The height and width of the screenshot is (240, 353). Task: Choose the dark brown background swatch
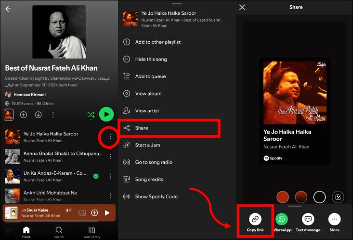pos(301,197)
